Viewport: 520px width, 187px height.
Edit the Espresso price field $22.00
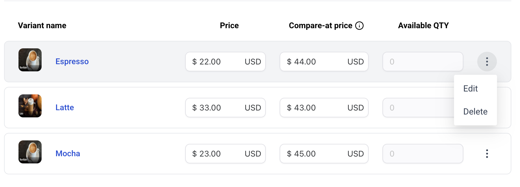click(x=217, y=62)
